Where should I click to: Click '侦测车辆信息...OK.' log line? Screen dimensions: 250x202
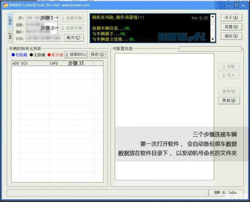click(x=111, y=28)
